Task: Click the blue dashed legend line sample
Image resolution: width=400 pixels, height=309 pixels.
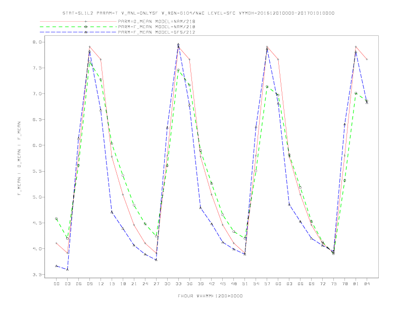Action: coord(78,32)
